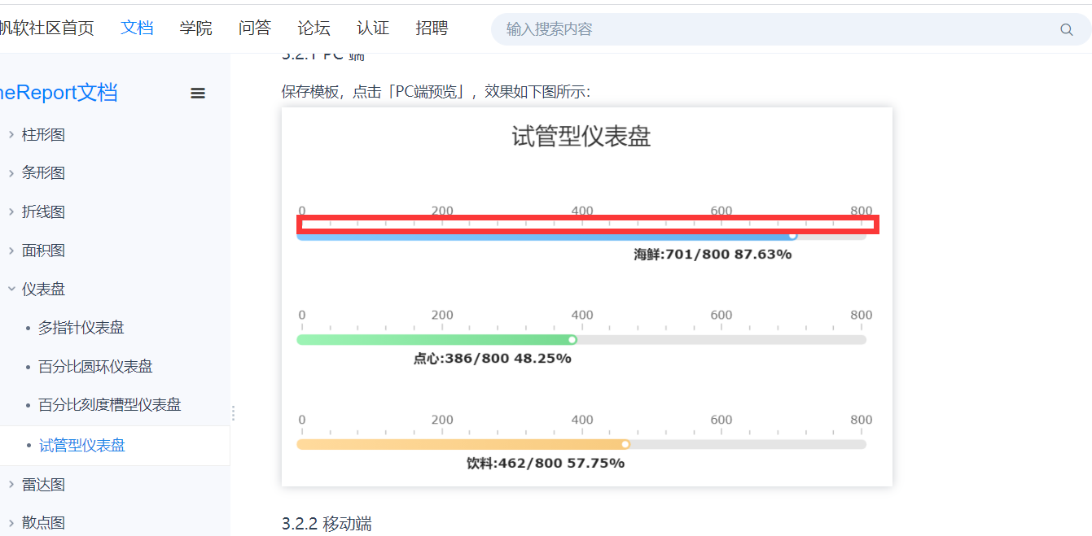Click the search magnifier icon
Screen dimensions: 1092x536
1066,30
